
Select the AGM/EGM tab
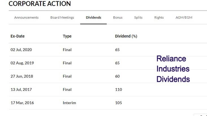(184, 17)
